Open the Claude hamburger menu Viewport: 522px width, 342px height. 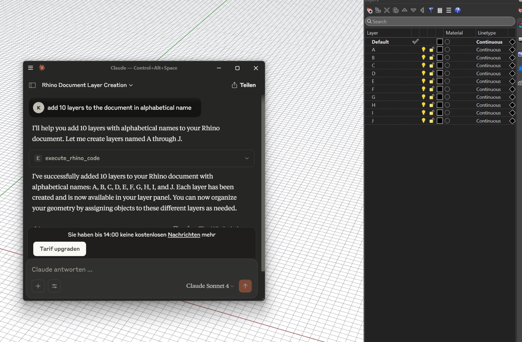click(x=31, y=68)
